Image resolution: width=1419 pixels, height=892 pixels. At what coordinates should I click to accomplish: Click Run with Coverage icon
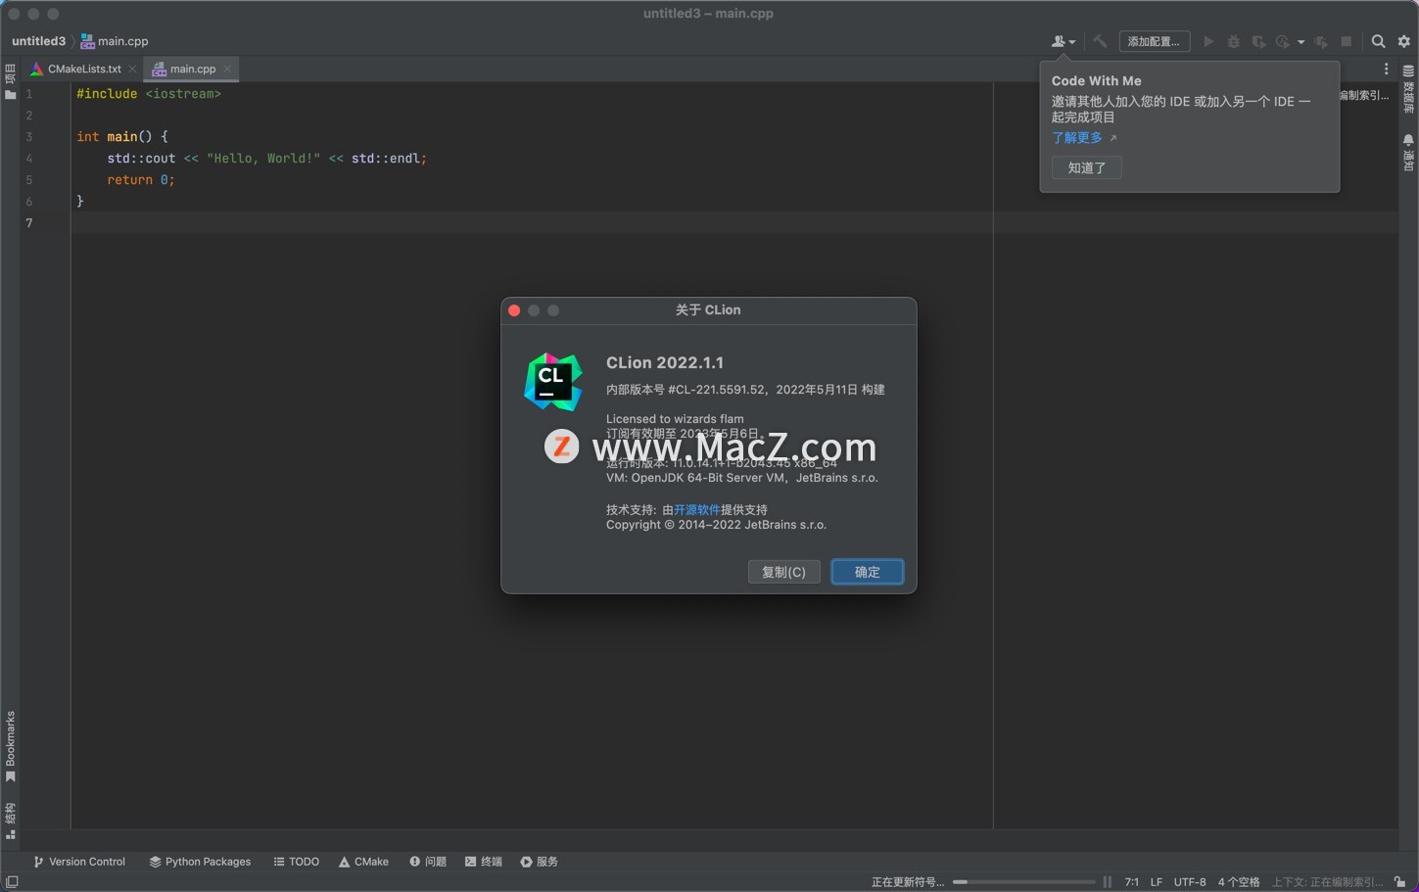coord(1258,41)
